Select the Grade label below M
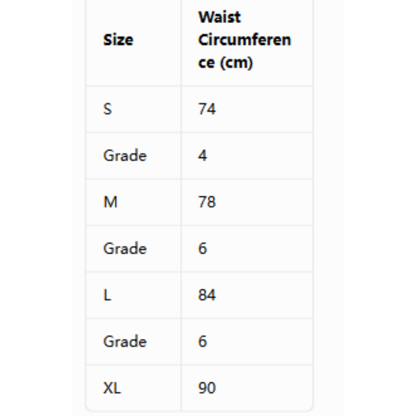416x416 pixels. click(x=125, y=248)
